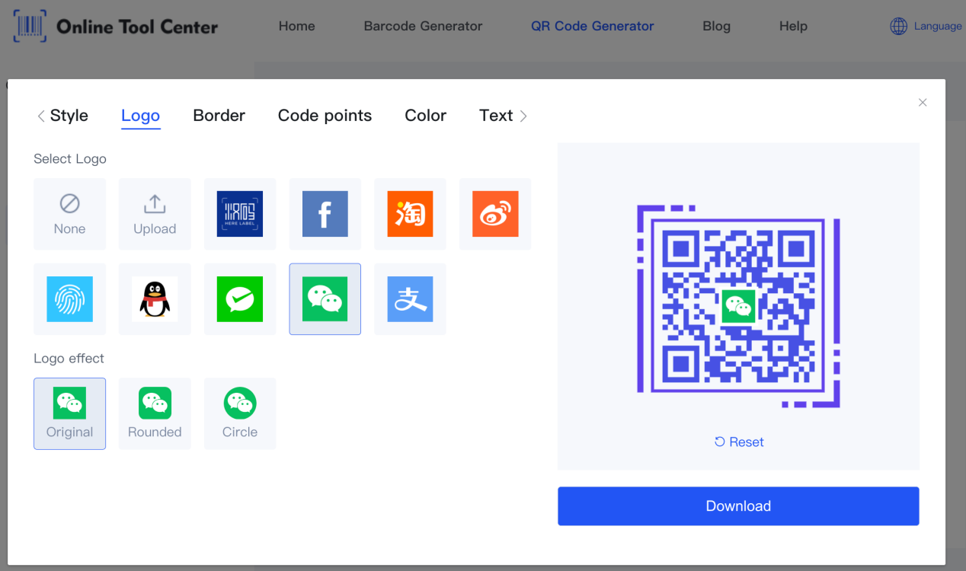Click the QR code preview image

tap(738, 306)
